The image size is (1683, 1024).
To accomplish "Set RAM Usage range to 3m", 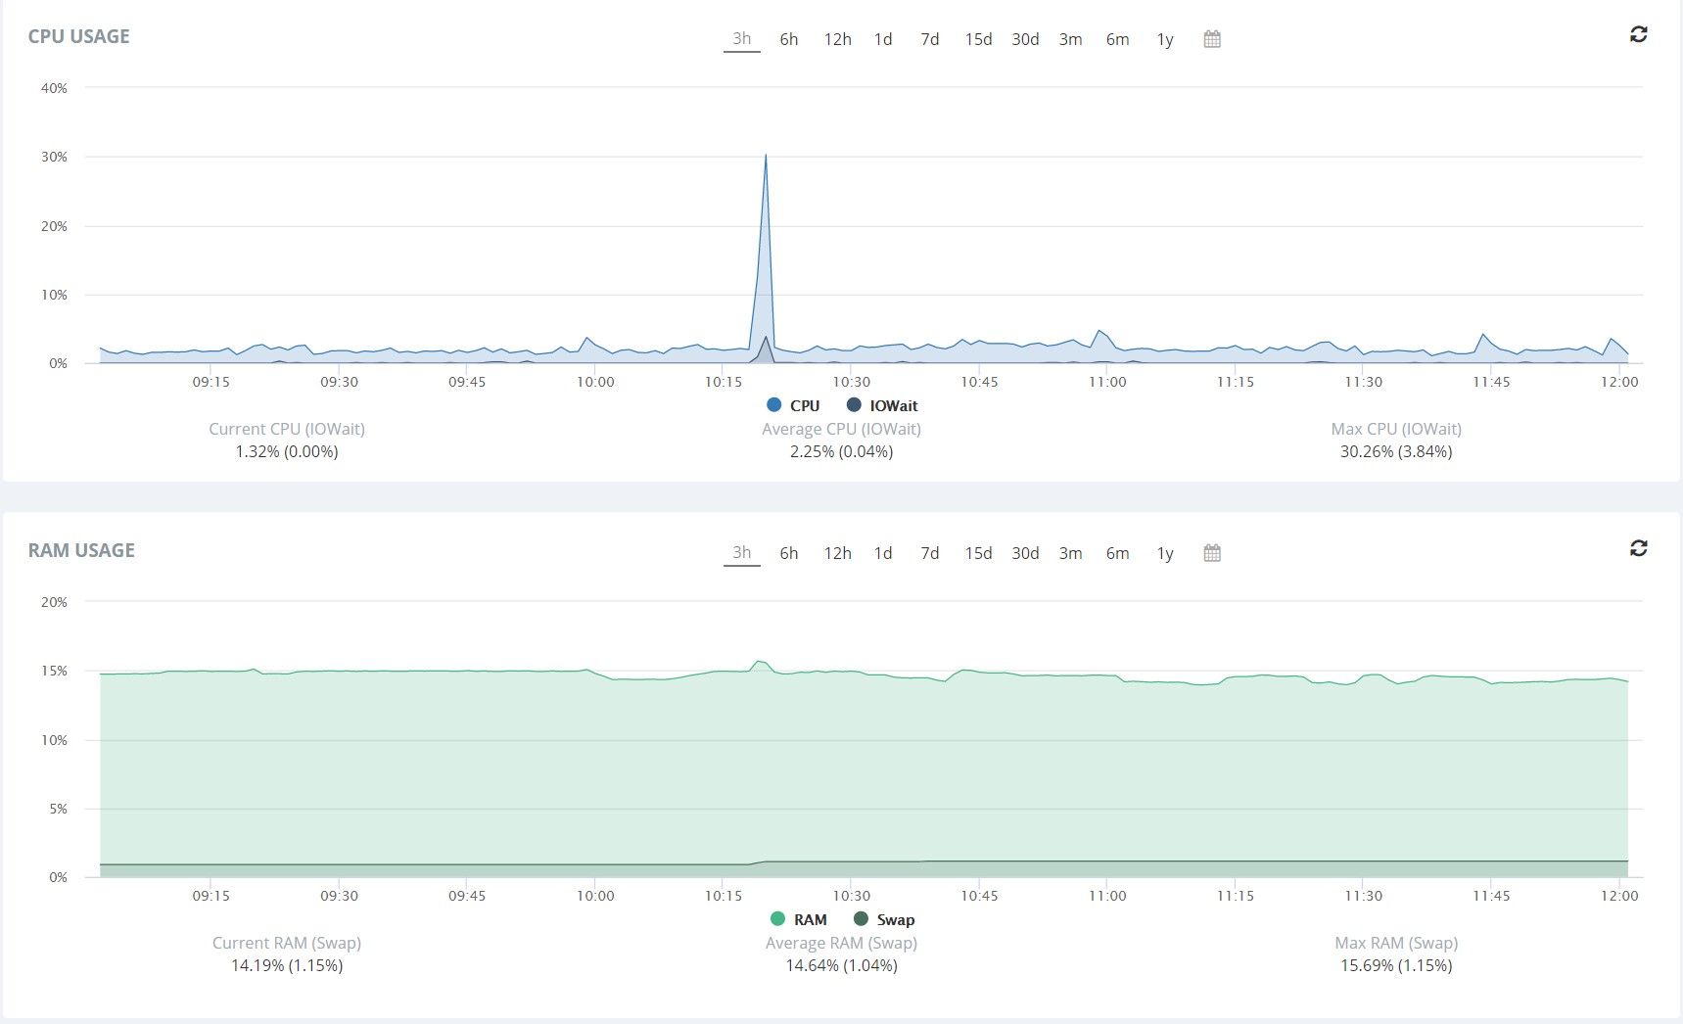I will click(x=1070, y=553).
